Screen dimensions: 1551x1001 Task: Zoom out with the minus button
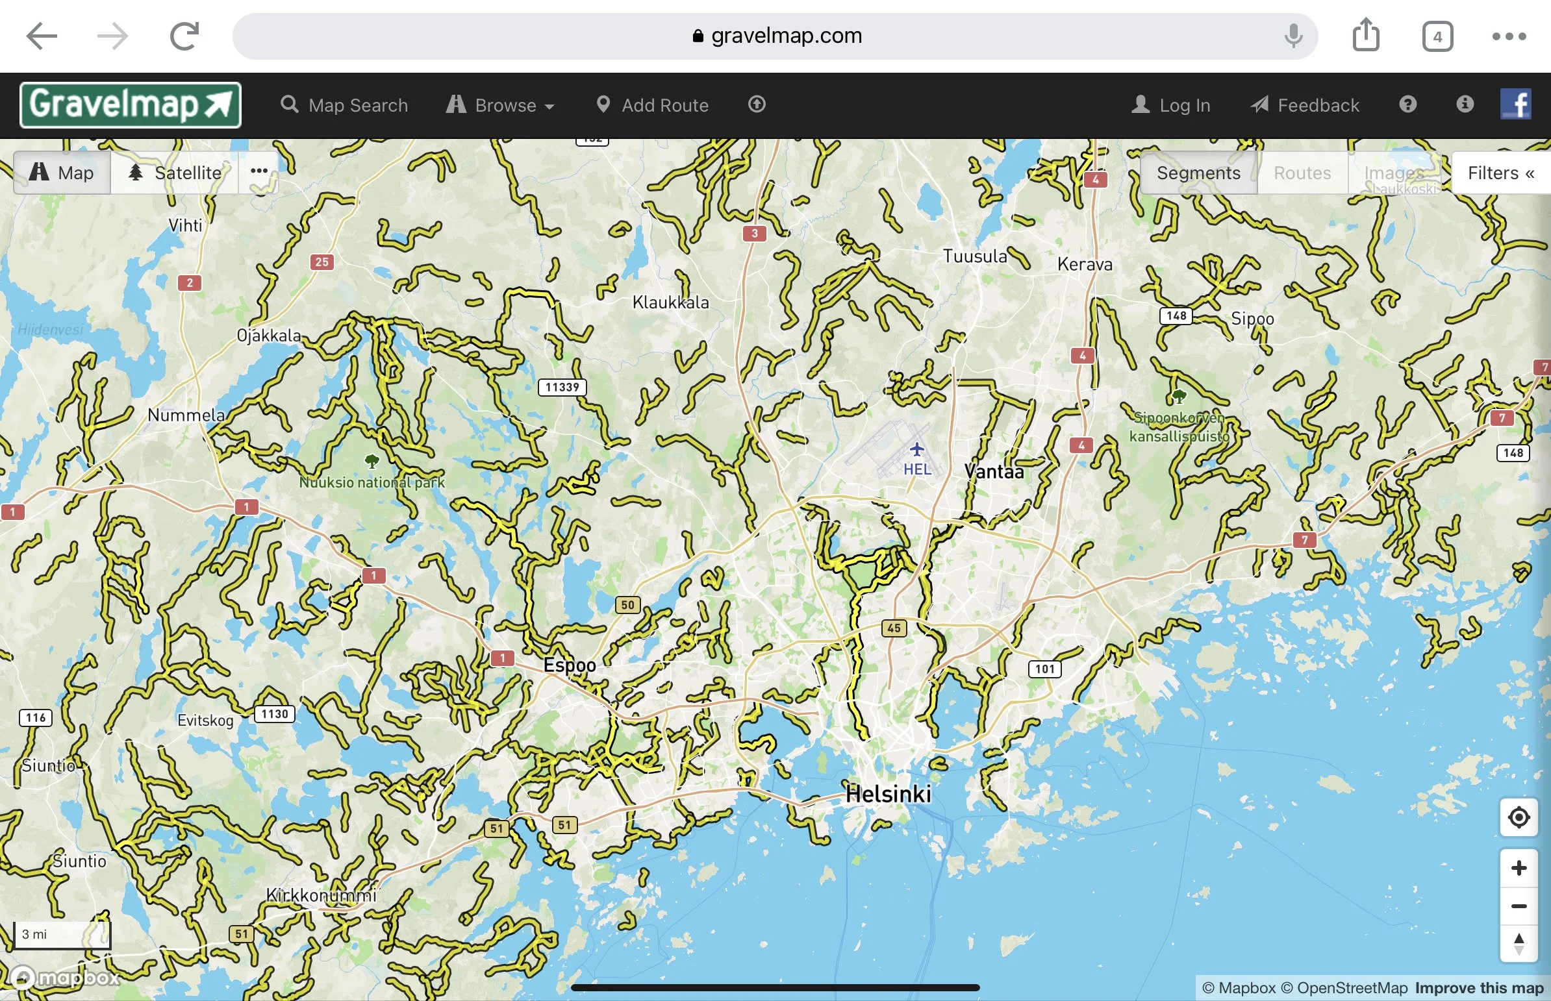pyautogui.click(x=1519, y=906)
